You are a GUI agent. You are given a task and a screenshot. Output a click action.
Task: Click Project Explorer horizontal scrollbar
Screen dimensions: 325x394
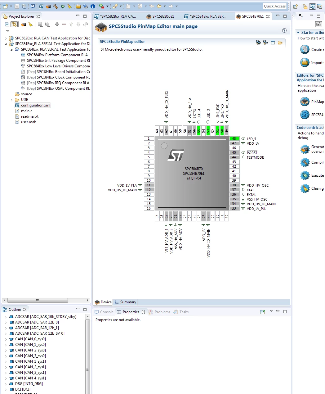38,300
